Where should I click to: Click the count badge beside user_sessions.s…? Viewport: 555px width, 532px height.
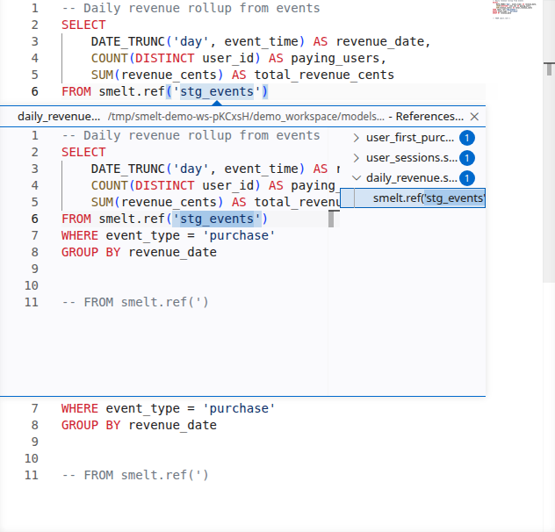[x=467, y=158]
